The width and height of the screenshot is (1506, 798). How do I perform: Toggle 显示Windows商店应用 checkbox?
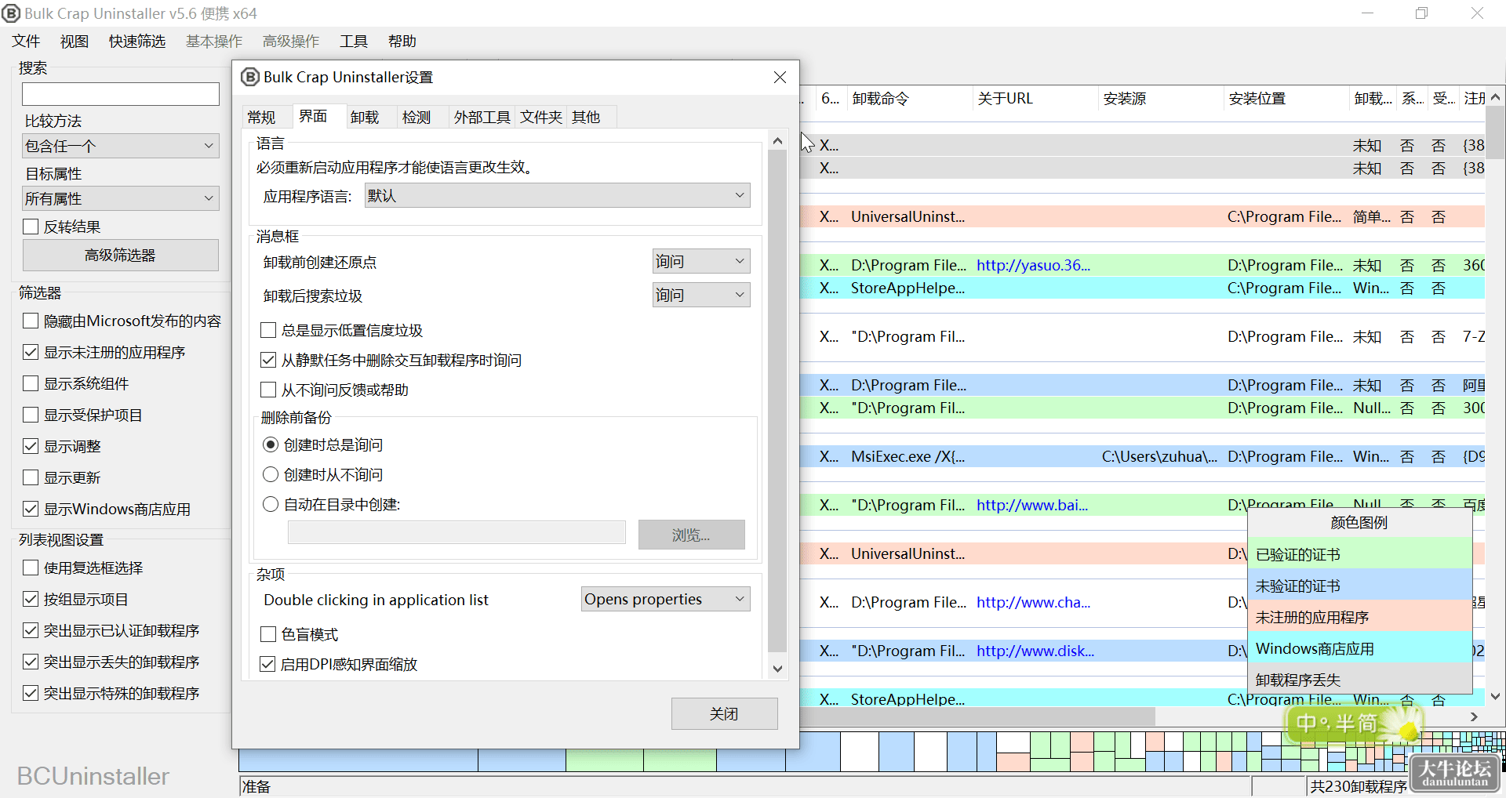click(31, 509)
